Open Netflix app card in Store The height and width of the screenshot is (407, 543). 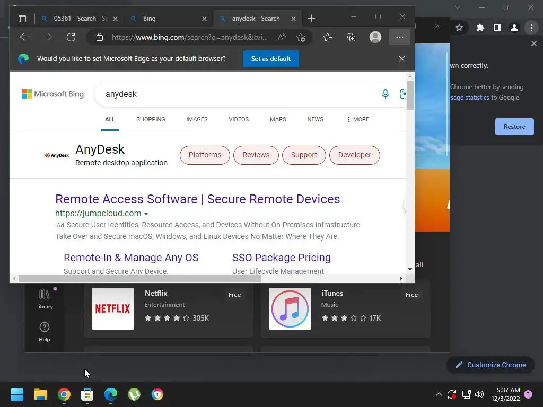[x=169, y=309]
